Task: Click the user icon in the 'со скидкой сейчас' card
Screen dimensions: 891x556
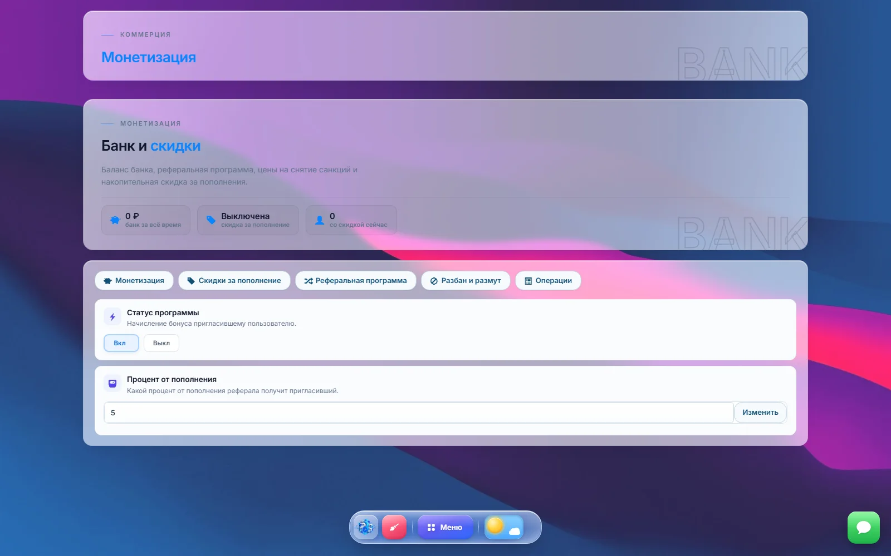Action: pyautogui.click(x=320, y=220)
